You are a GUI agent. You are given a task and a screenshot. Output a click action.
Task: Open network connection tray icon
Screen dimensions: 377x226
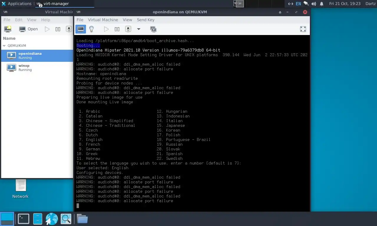[290, 4]
